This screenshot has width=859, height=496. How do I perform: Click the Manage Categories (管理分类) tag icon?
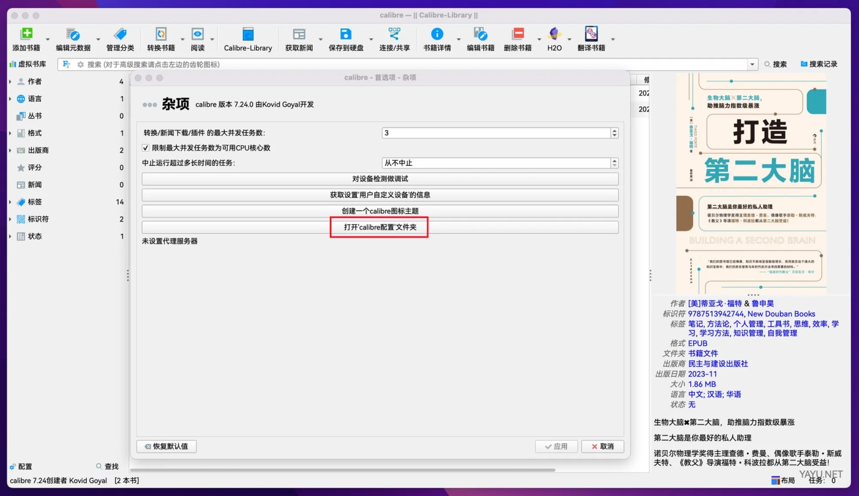120,34
